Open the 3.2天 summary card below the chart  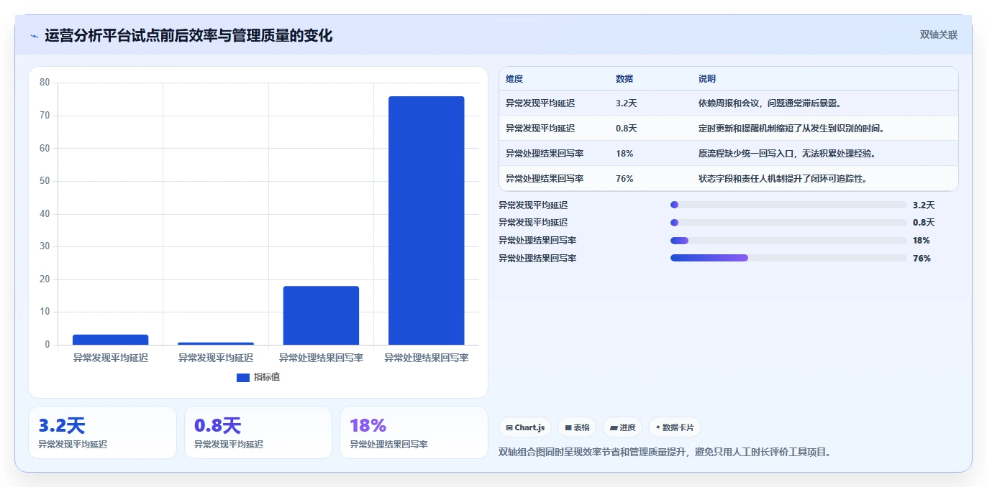click(x=102, y=432)
